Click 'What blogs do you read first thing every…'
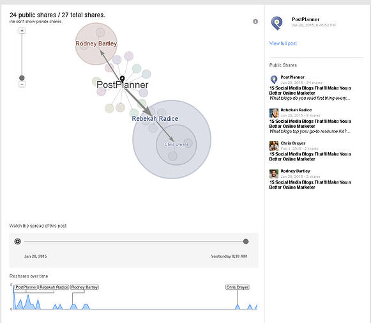 coord(310,98)
